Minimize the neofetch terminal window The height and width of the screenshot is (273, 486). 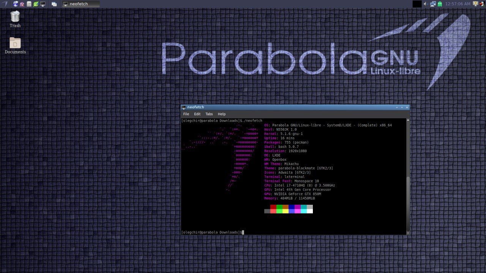[x=397, y=107]
